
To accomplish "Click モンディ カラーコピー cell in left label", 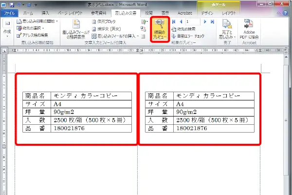I will pos(91,96).
